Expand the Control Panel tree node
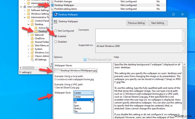The height and width of the screenshot is (119, 195). 28,21
